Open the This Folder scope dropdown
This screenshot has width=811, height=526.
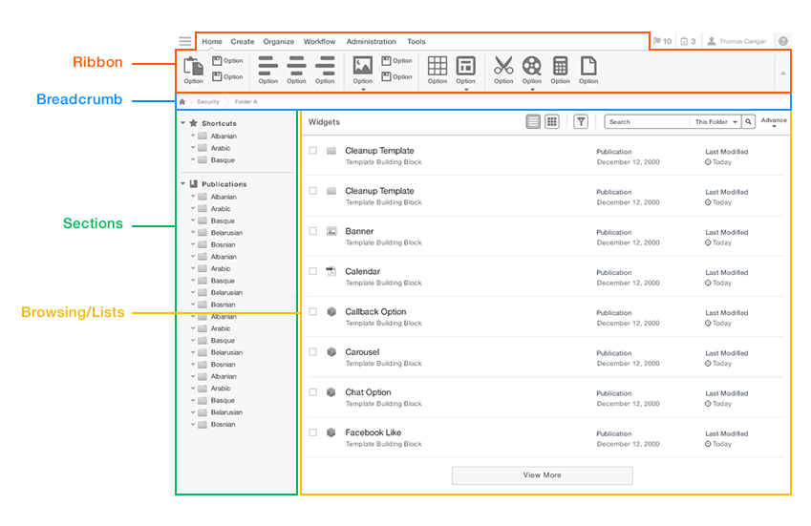(716, 122)
